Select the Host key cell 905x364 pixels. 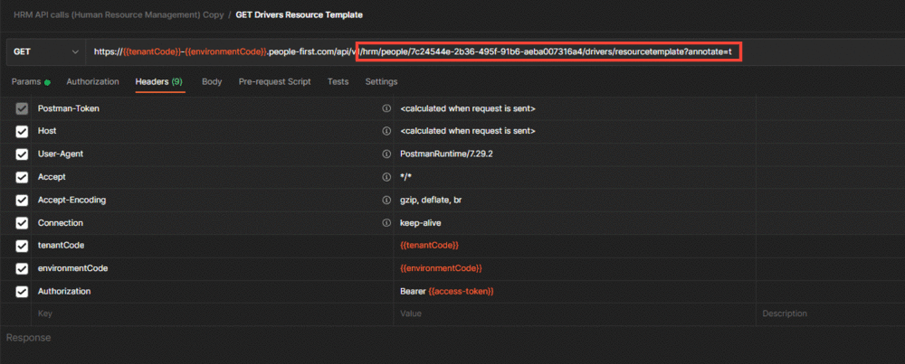(x=212, y=131)
